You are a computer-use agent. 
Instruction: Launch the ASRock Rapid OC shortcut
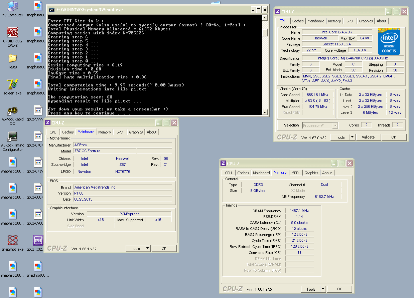click(x=12, y=110)
